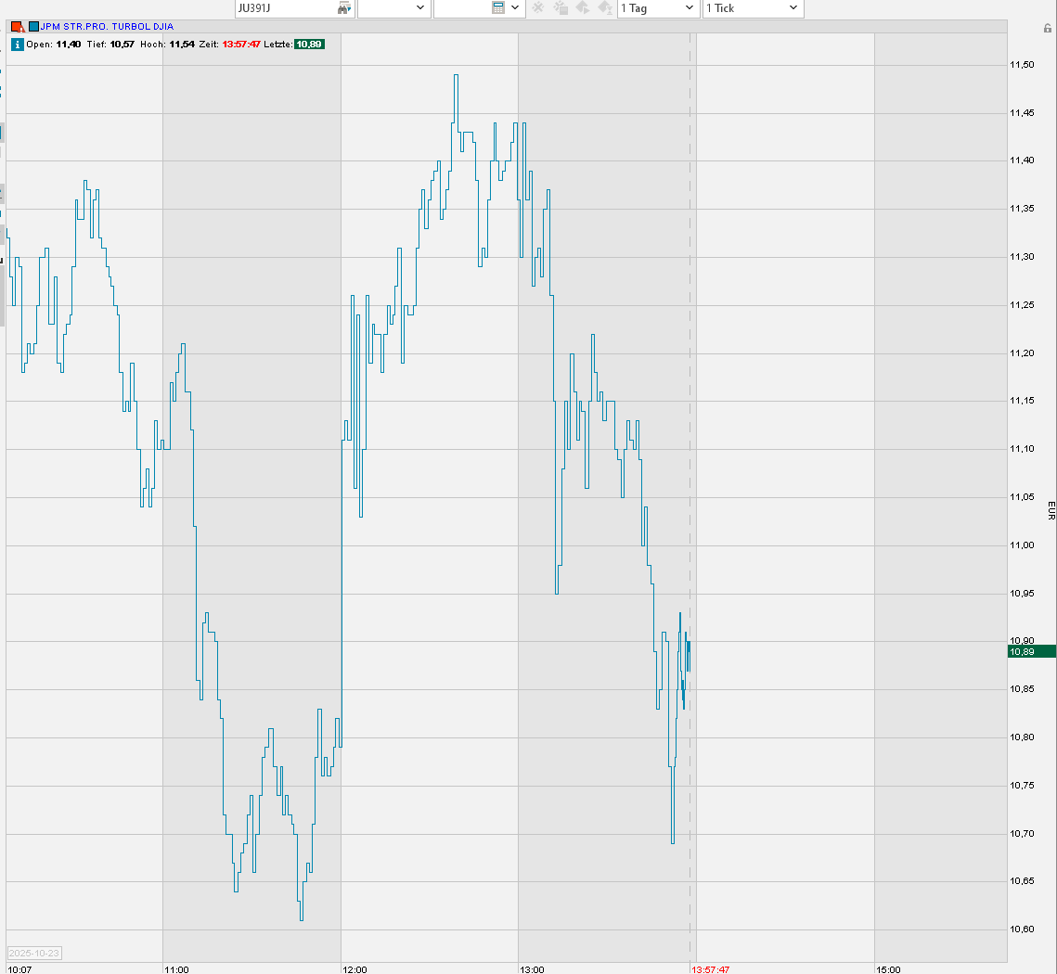The width and height of the screenshot is (1057, 974).
Task: Click the red alert icon beside instrument name
Action: (17, 27)
